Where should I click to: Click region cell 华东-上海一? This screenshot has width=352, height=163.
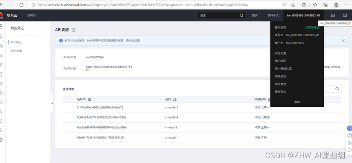[x=262, y=128]
